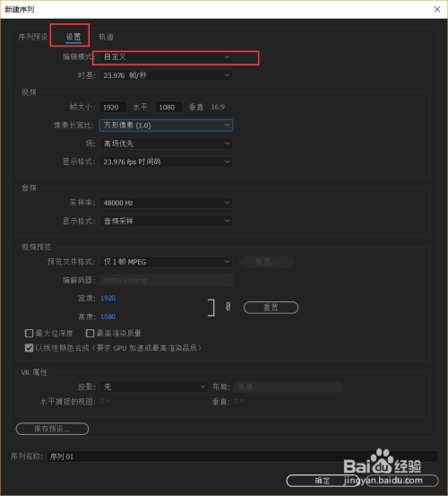Confirm with the 确定 button
The image size is (448, 496).
[323, 481]
